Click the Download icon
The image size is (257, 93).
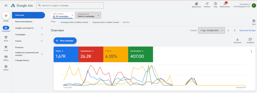[237, 39]
